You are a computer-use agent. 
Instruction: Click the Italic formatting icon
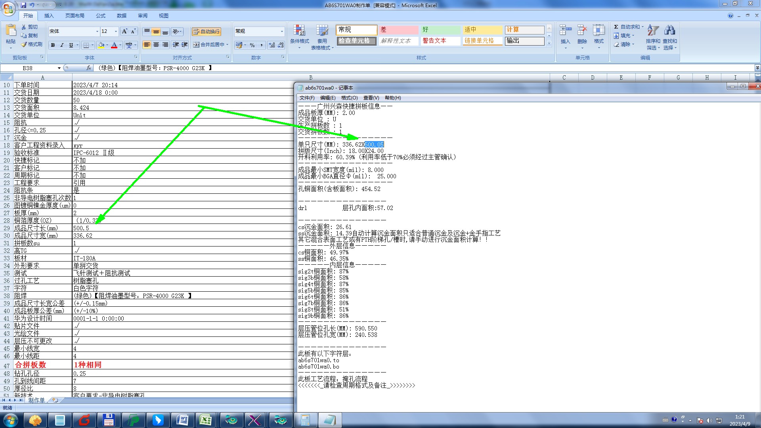[x=62, y=45]
